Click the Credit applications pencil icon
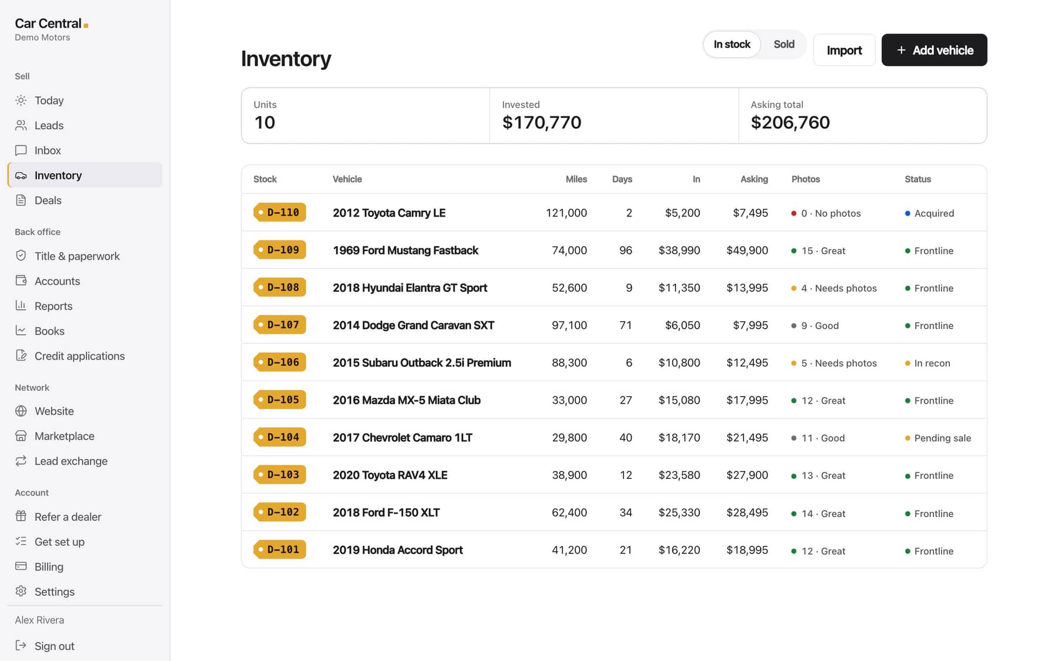Viewport: 1058px width, 661px height. pyautogui.click(x=21, y=355)
